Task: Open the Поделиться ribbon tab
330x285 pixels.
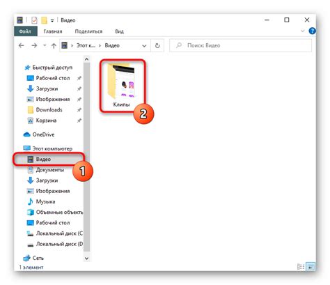Action: tap(88, 31)
